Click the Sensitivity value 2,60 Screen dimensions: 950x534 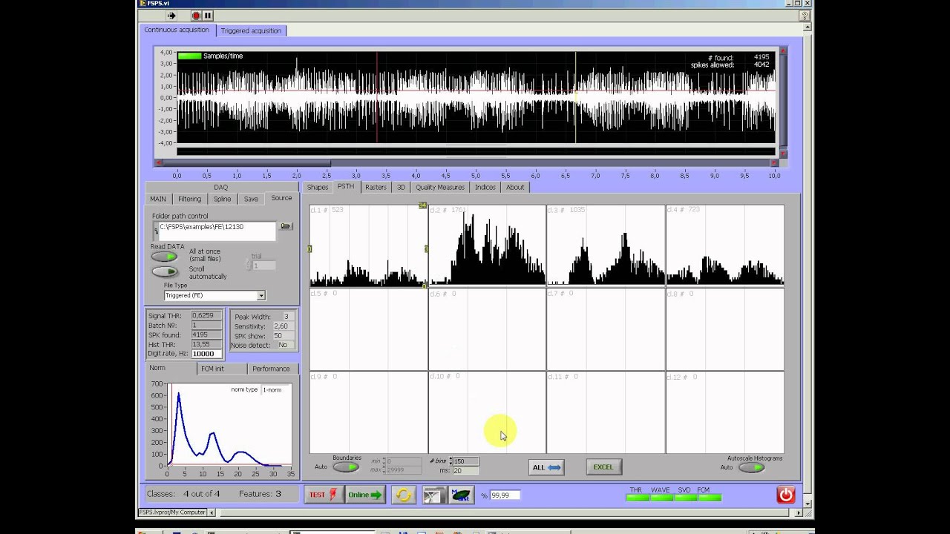pos(284,326)
